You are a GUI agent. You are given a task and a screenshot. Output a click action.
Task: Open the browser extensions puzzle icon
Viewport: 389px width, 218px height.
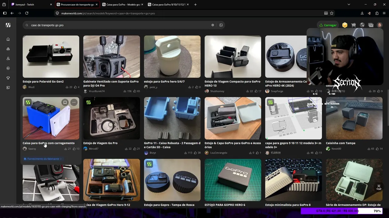(377, 13)
